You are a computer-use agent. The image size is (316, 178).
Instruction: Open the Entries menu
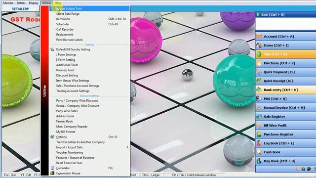[21, 3]
